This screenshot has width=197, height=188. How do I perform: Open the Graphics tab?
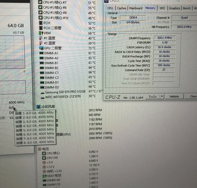(x=174, y=8)
